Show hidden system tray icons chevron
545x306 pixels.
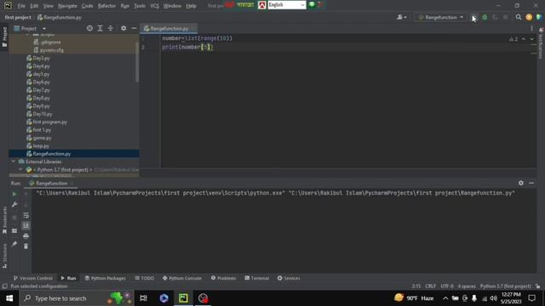(445, 298)
